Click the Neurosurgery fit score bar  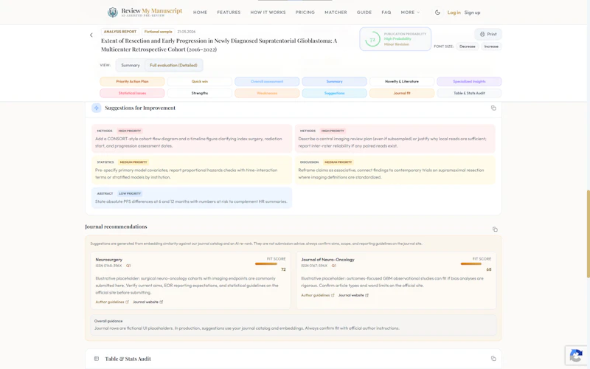coord(265,264)
